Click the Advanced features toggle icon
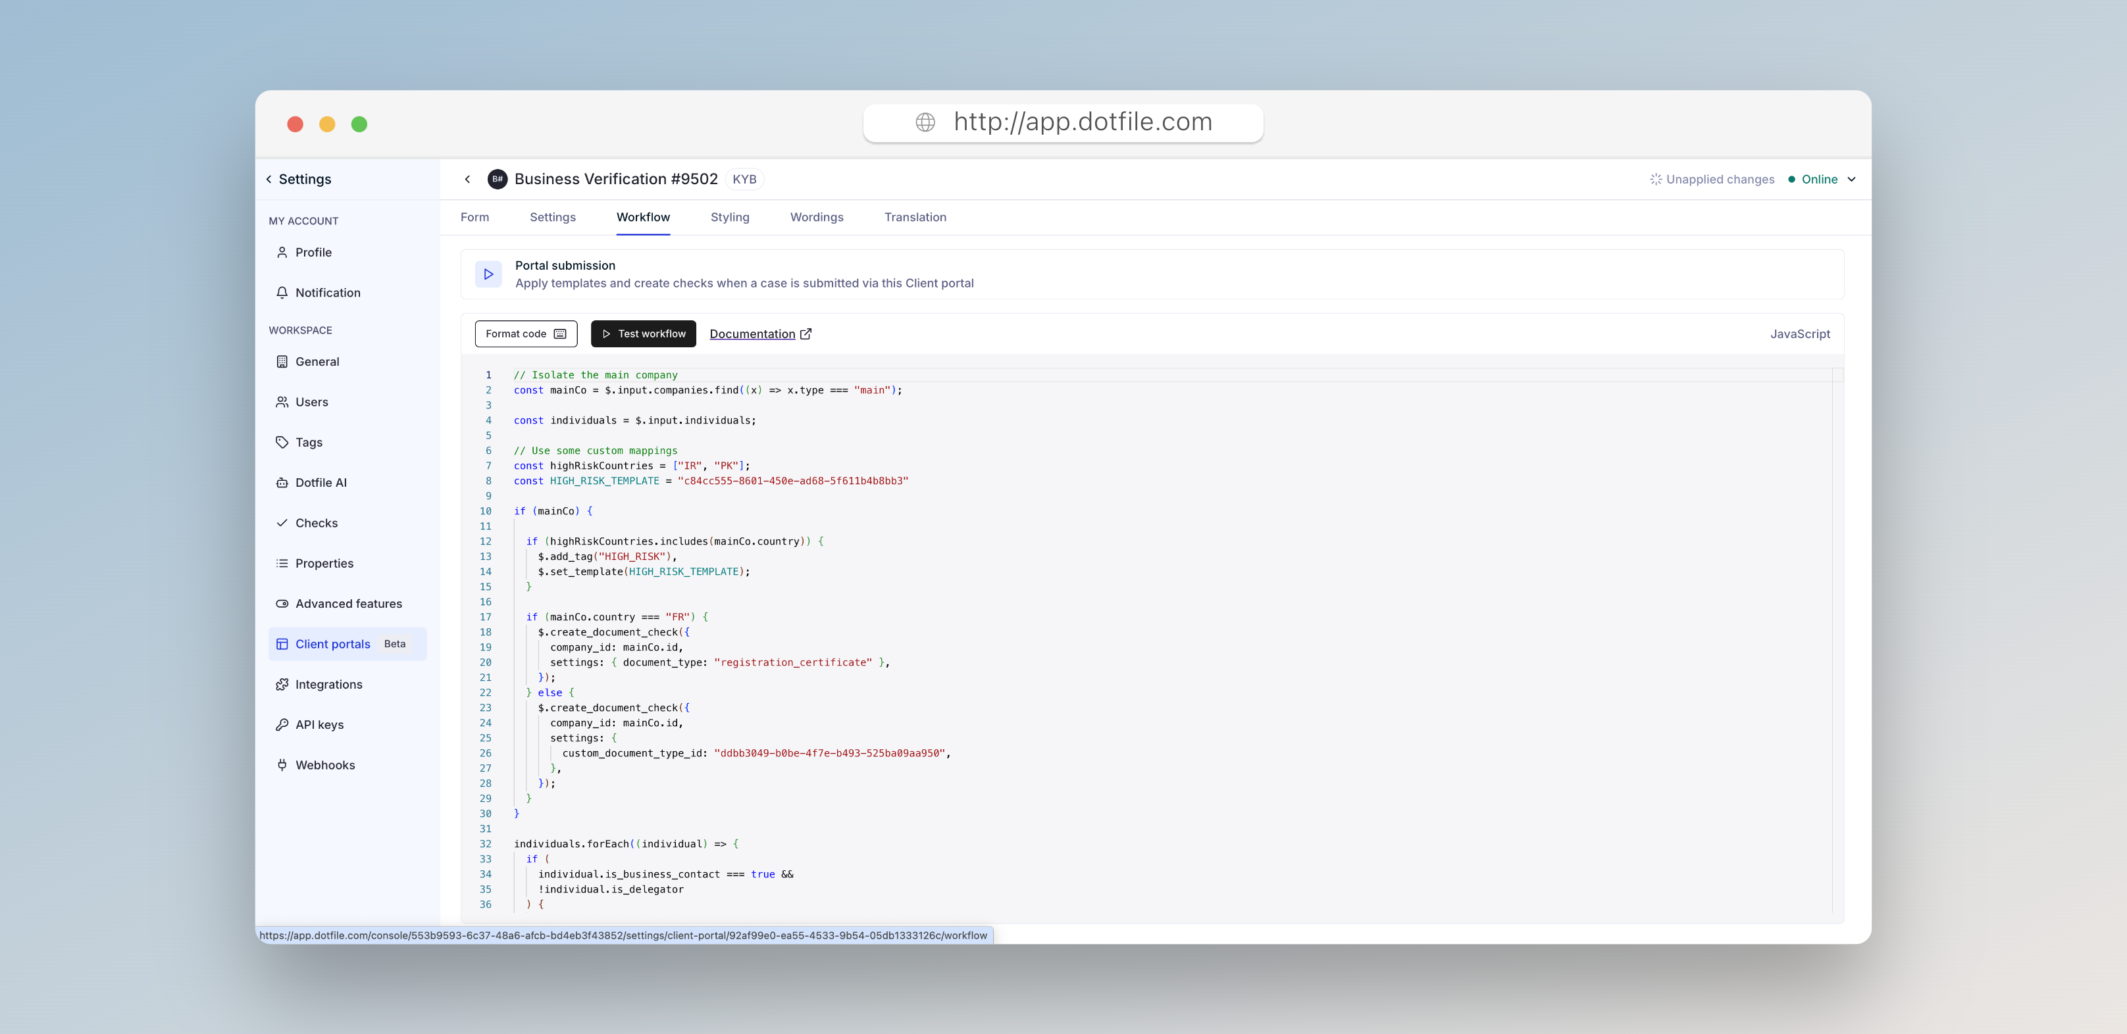Viewport: 2127px width, 1034px height. 282,603
